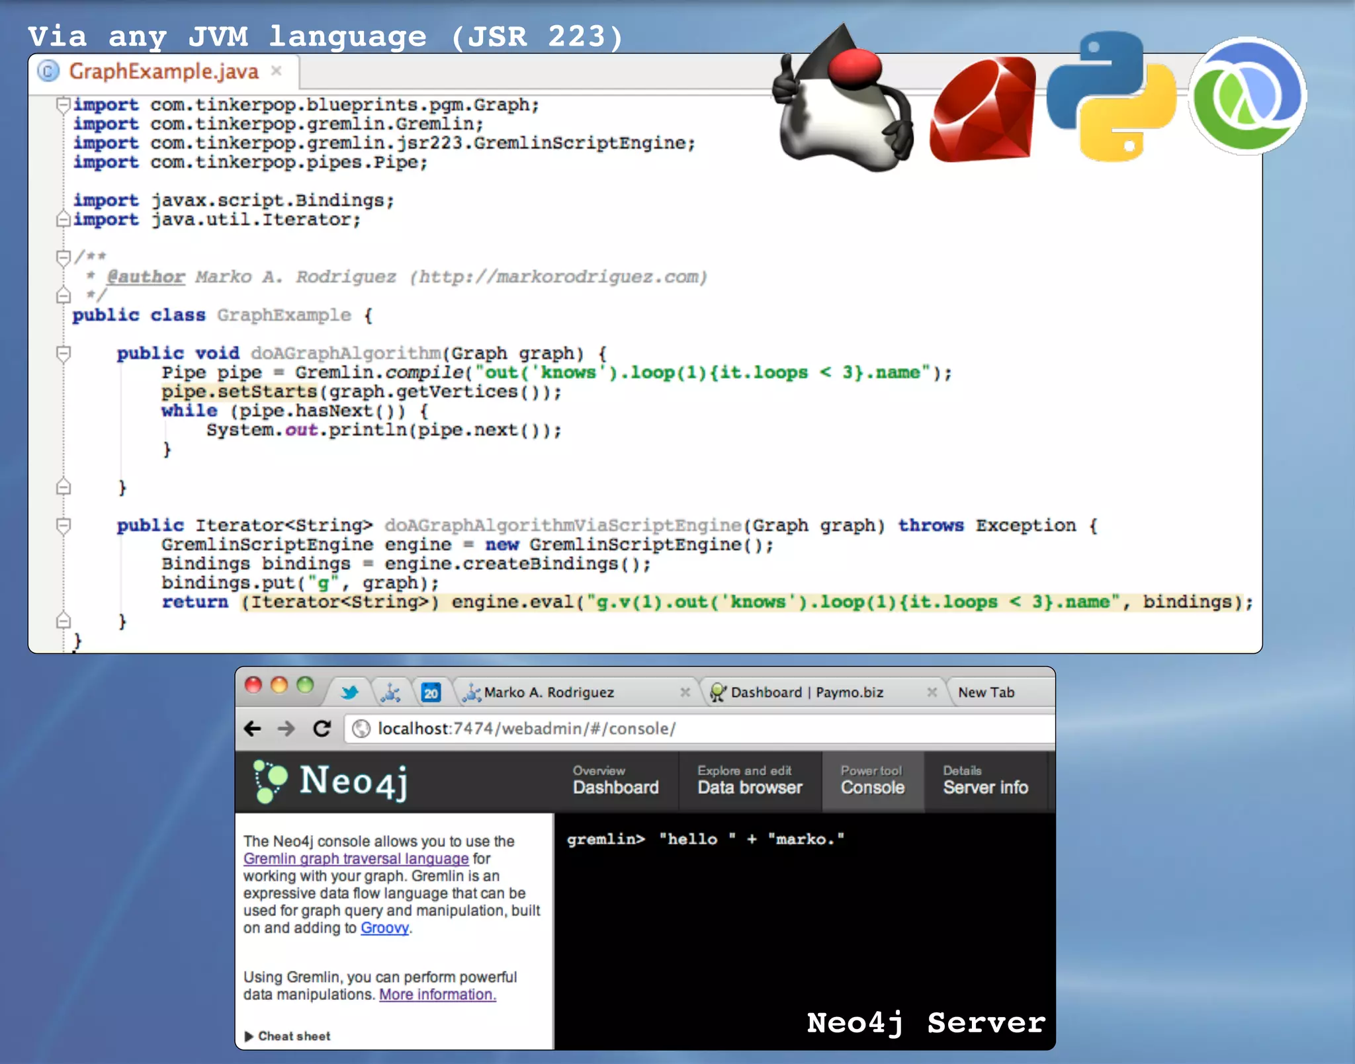Click the green zoom button of browser window
Viewport: 1355px width, 1064px height.
click(x=305, y=685)
